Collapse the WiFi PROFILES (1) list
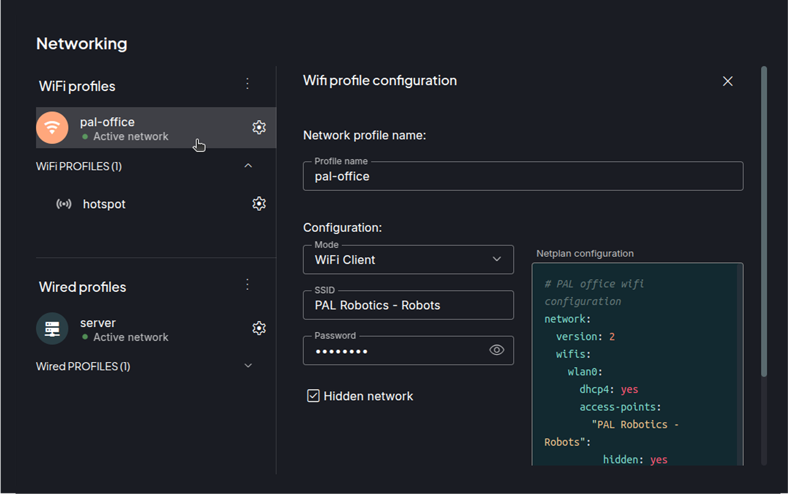 tap(248, 166)
